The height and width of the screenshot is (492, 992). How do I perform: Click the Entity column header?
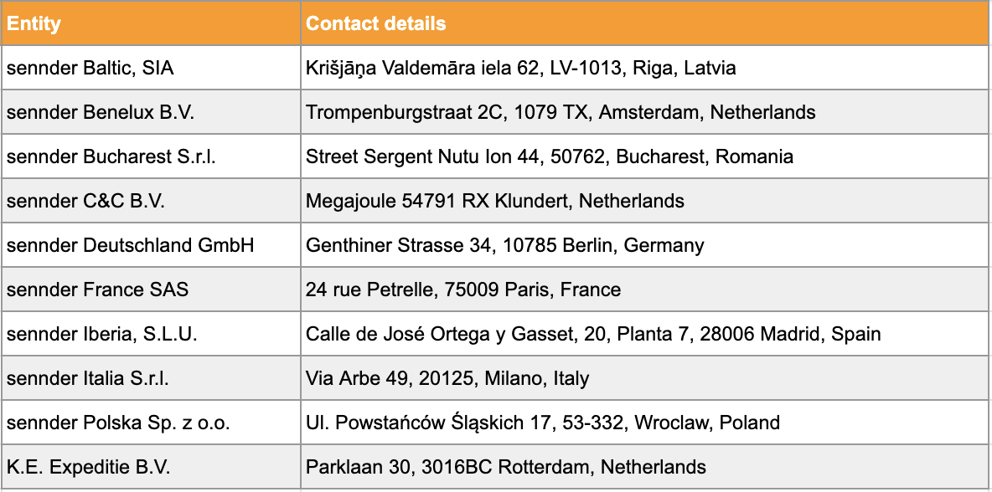tap(151, 23)
